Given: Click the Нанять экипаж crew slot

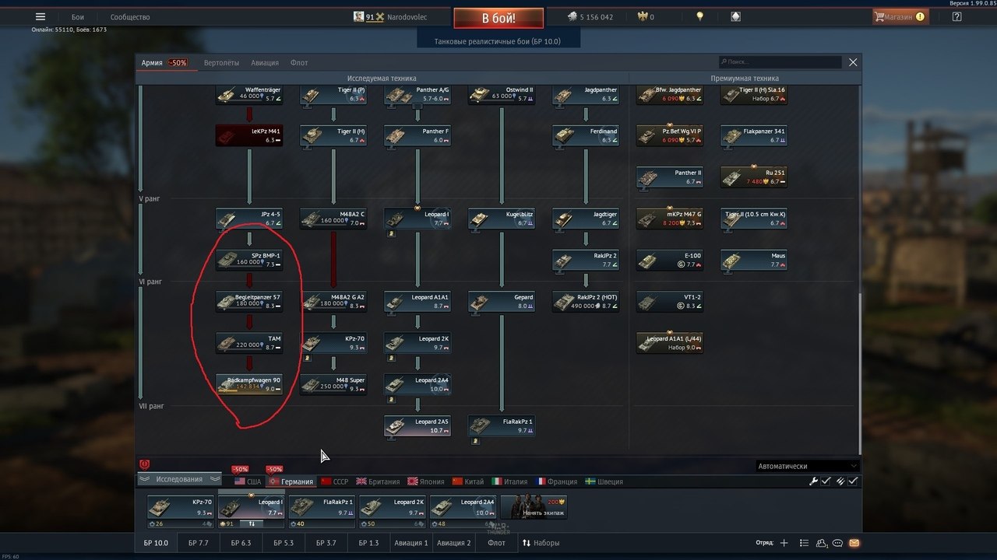Looking at the screenshot, I should pyautogui.click(x=534, y=507).
